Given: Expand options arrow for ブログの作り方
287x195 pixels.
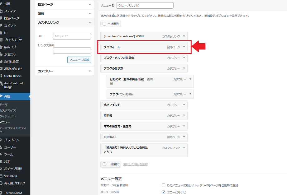Looking at the screenshot, I should pyautogui.click(x=184, y=68).
